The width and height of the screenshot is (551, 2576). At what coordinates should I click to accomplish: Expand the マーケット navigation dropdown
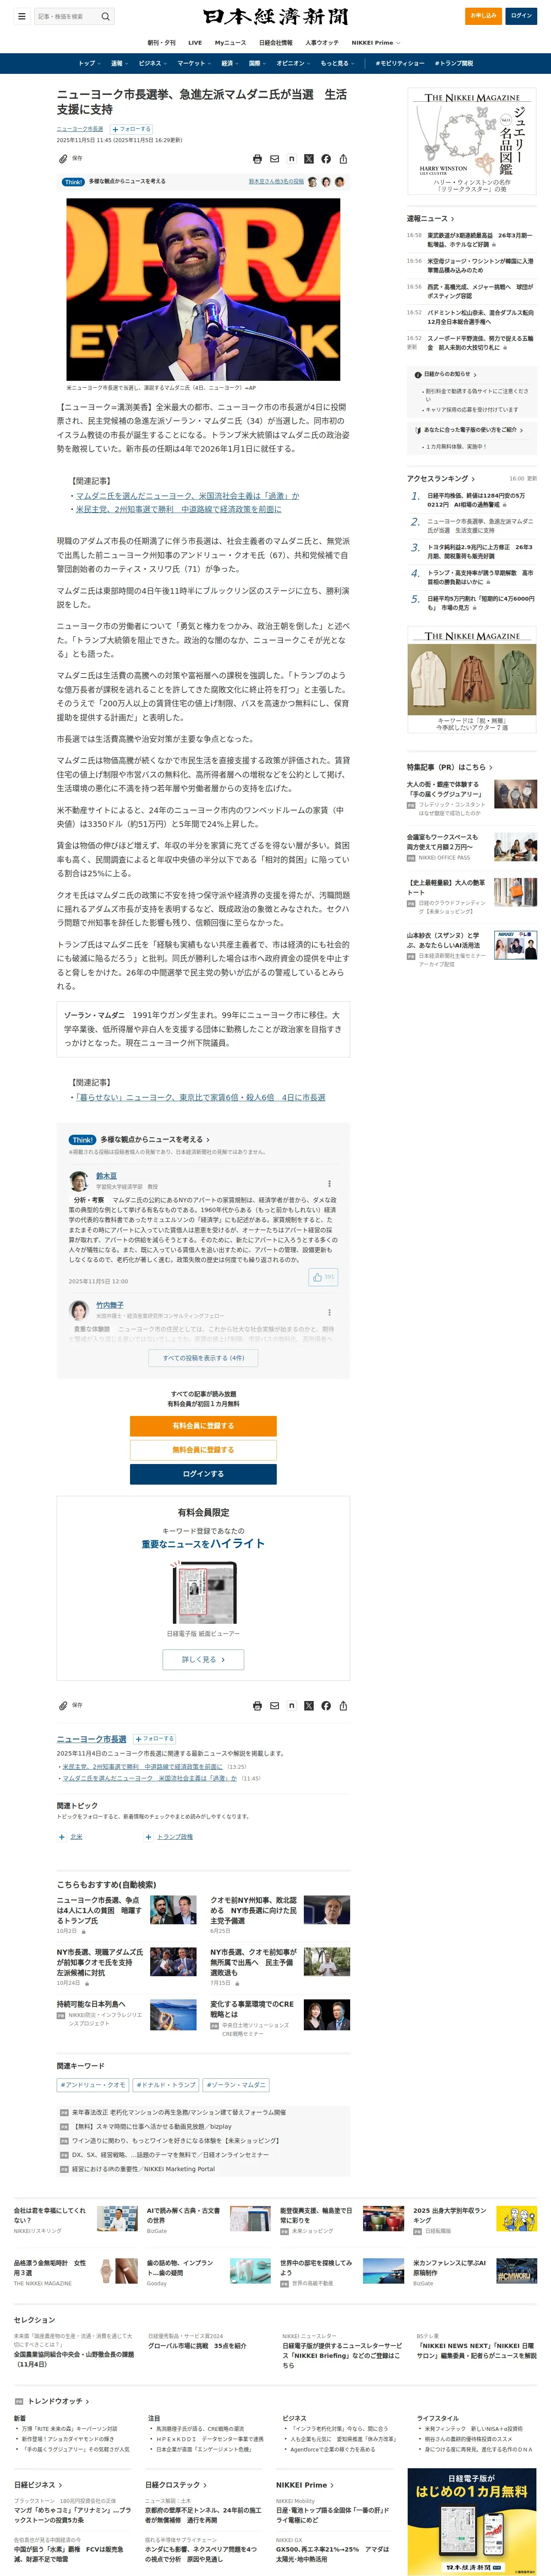click(194, 63)
